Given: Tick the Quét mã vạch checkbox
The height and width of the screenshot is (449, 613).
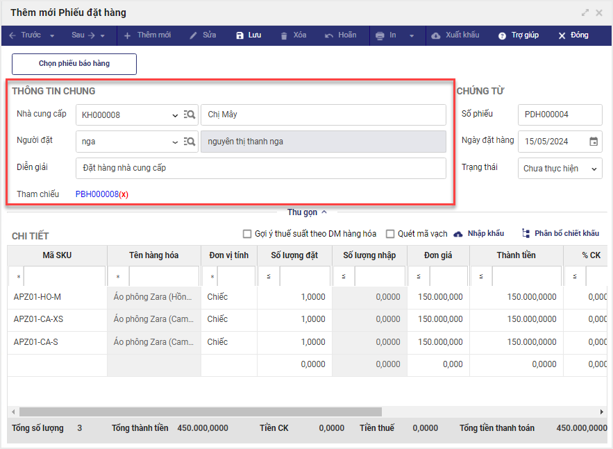Looking at the screenshot, I should click(390, 234).
